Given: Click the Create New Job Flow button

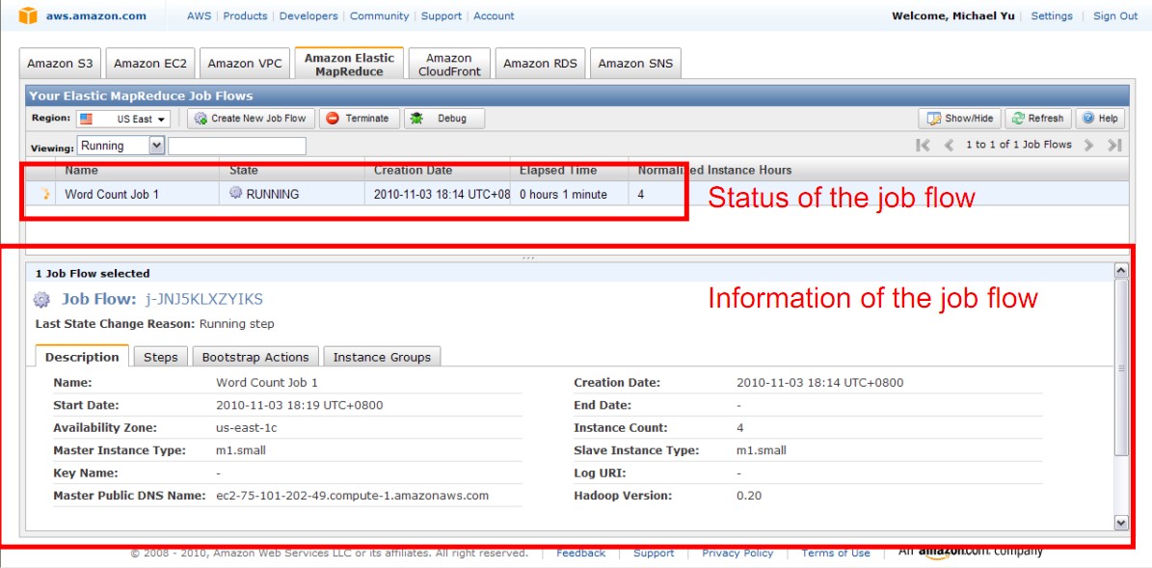Looking at the screenshot, I should coord(251,119).
